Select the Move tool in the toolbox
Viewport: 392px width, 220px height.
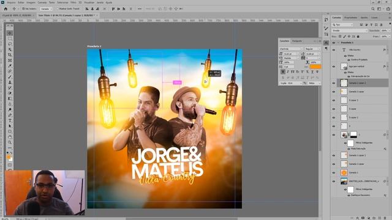tap(10, 33)
